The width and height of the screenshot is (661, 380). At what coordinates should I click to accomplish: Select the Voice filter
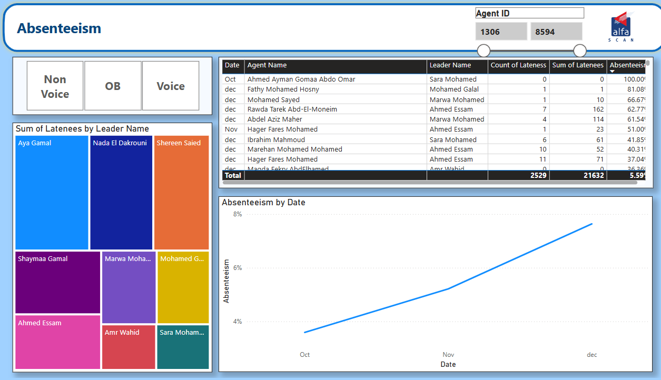click(170, 85)
